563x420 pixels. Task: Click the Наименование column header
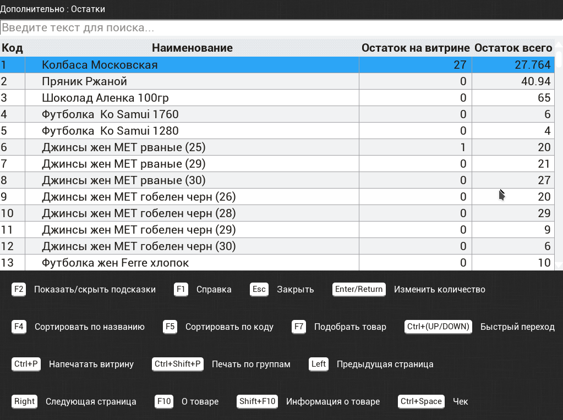pos(192,48)
